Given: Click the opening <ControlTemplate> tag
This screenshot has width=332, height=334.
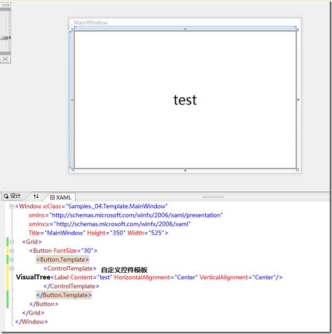Looking at the screenshot, I should 70,268.
